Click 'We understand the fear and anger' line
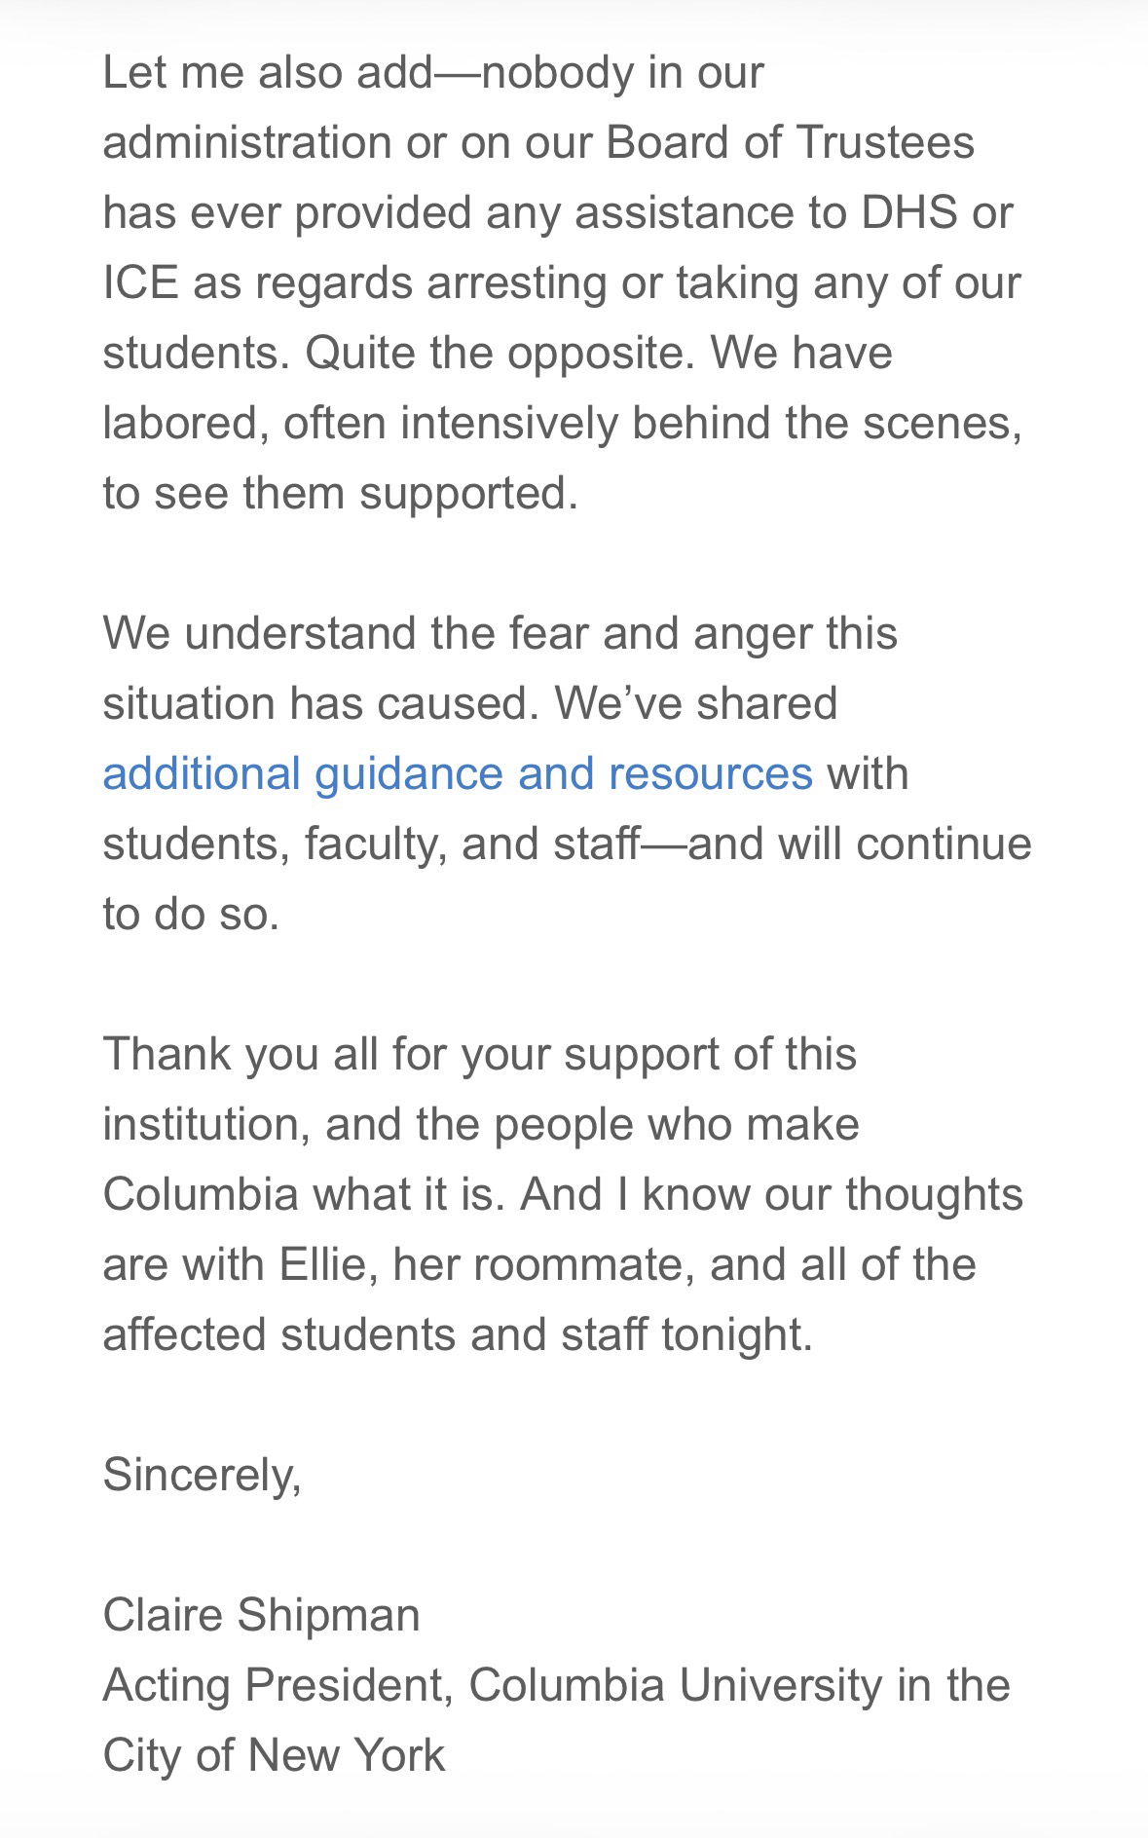 pos(500,633)
